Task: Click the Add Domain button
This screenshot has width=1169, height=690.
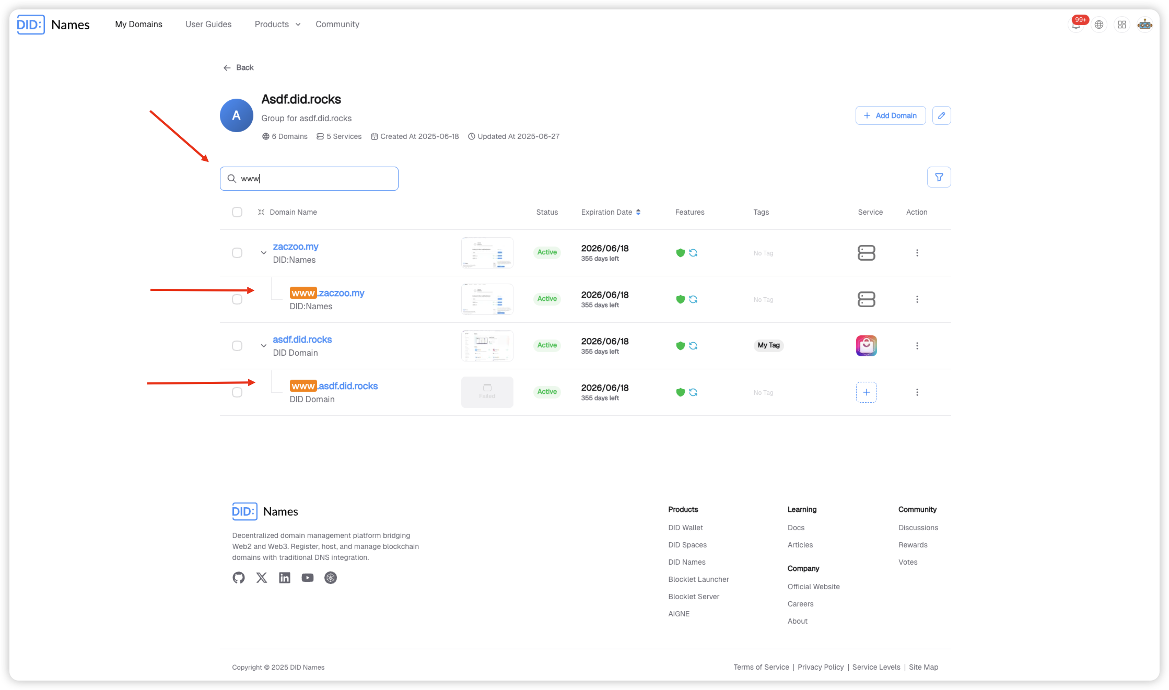Action: pyautogui.click(x=890, y=115)
